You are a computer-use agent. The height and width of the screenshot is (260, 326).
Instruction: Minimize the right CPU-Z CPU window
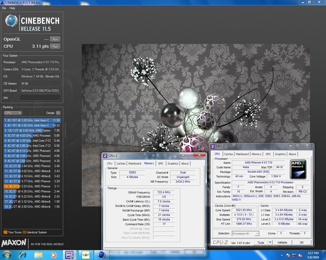[290, 145]
